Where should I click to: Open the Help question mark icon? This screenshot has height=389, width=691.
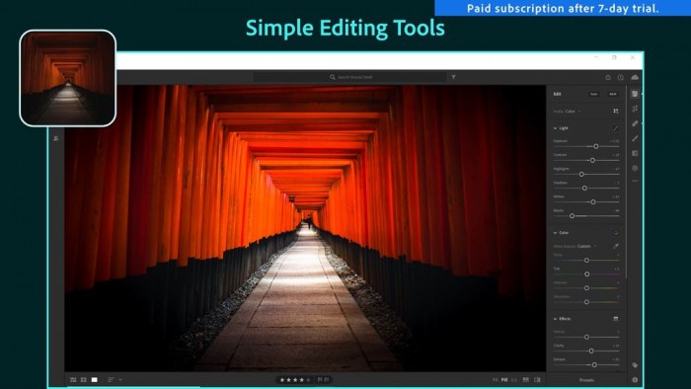point(621,77)
